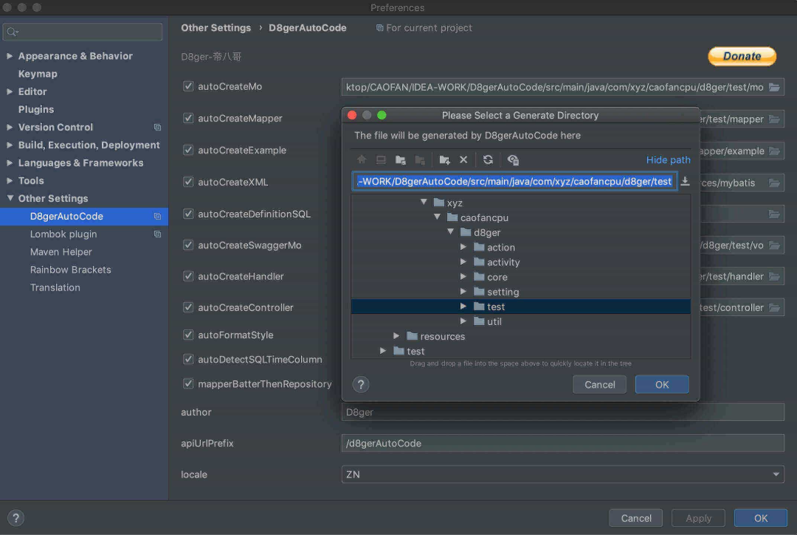The height and width of the screenshot is (535, 797).
Task: Click the Desktop directory icon in dialog toolbar
Action: (x=381, y=160)
